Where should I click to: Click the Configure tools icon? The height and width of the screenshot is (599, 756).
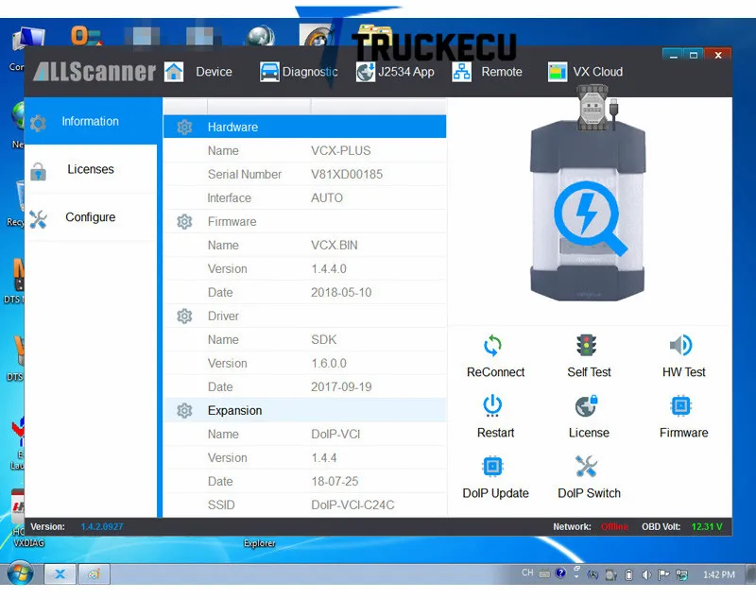tap(38, 220)
